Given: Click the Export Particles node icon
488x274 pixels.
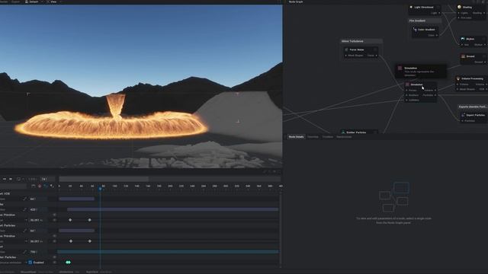Looking at the screenshot, I should pos(463,115).
